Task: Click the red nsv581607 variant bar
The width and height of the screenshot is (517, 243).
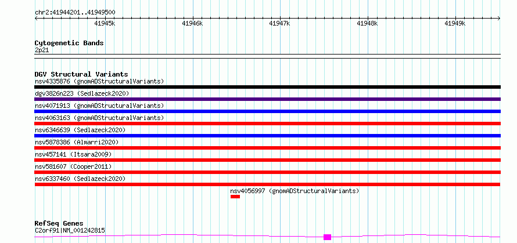Action: tap(267, 172)
